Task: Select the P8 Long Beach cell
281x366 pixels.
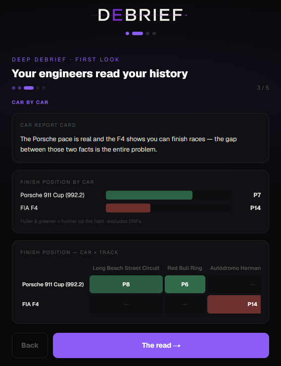Action: click(x=126, y=284)
